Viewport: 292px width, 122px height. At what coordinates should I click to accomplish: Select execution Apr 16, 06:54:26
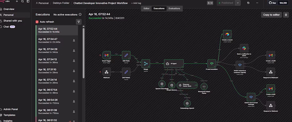[57, 101]
